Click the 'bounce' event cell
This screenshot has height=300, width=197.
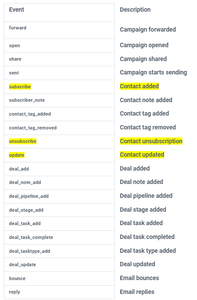point(59,278)
